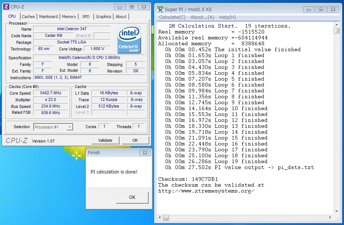Click the Super PI title bar icon
Screen dimensions: 344x225
click(x=160, y=8)
